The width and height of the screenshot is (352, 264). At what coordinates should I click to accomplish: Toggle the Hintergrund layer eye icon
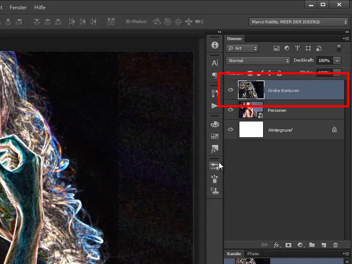tap(231, 129)
